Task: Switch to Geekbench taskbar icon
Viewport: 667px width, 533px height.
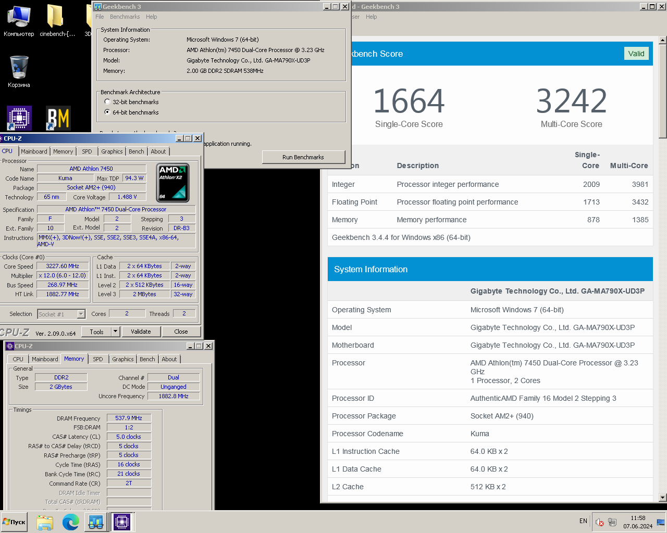Action: click(x=96, y=522)
